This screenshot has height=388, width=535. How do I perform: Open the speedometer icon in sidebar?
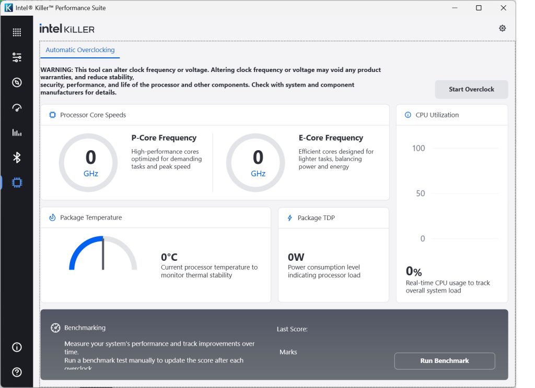[x=17, y=107]
